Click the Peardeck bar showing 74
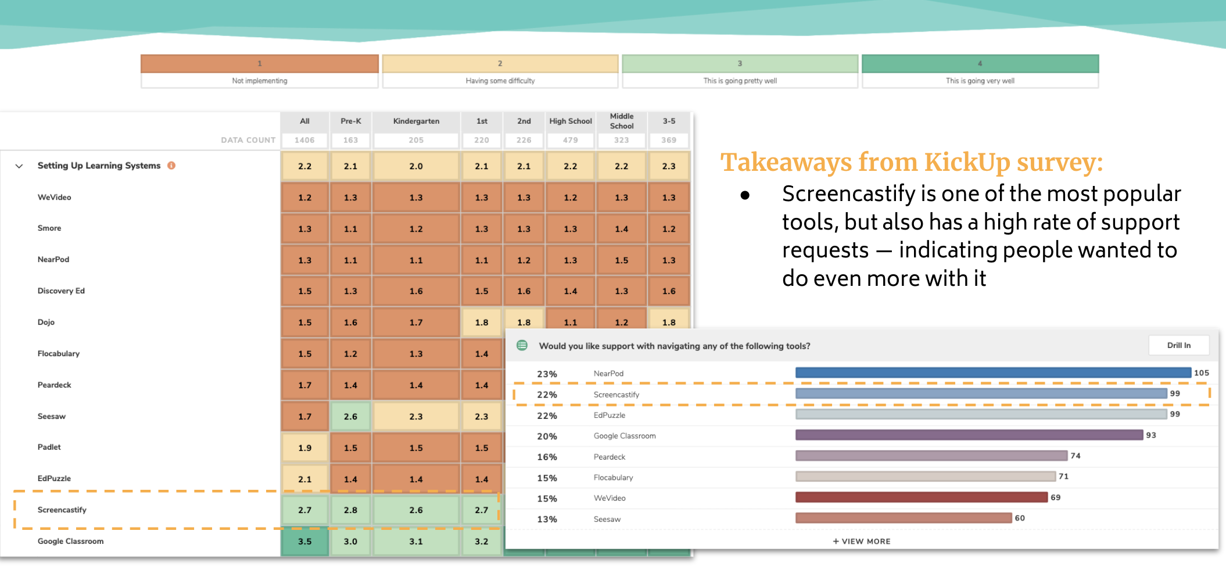 931,456
